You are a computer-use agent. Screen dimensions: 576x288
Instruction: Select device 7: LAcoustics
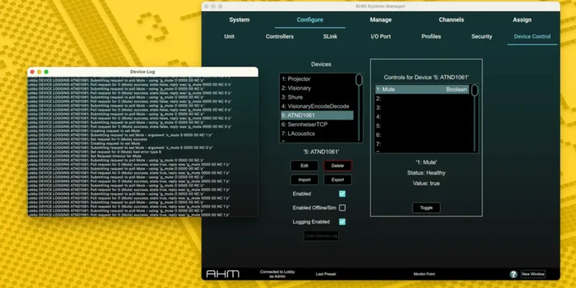(317, 133)
